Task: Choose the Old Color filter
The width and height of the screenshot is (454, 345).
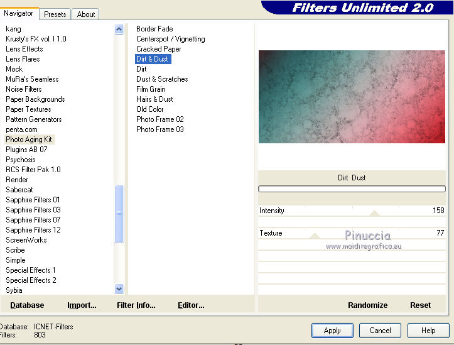Action: pos(150,109)
